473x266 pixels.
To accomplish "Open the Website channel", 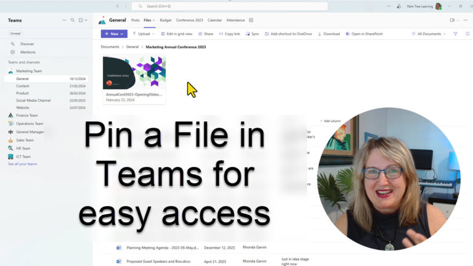I will 23,108.
